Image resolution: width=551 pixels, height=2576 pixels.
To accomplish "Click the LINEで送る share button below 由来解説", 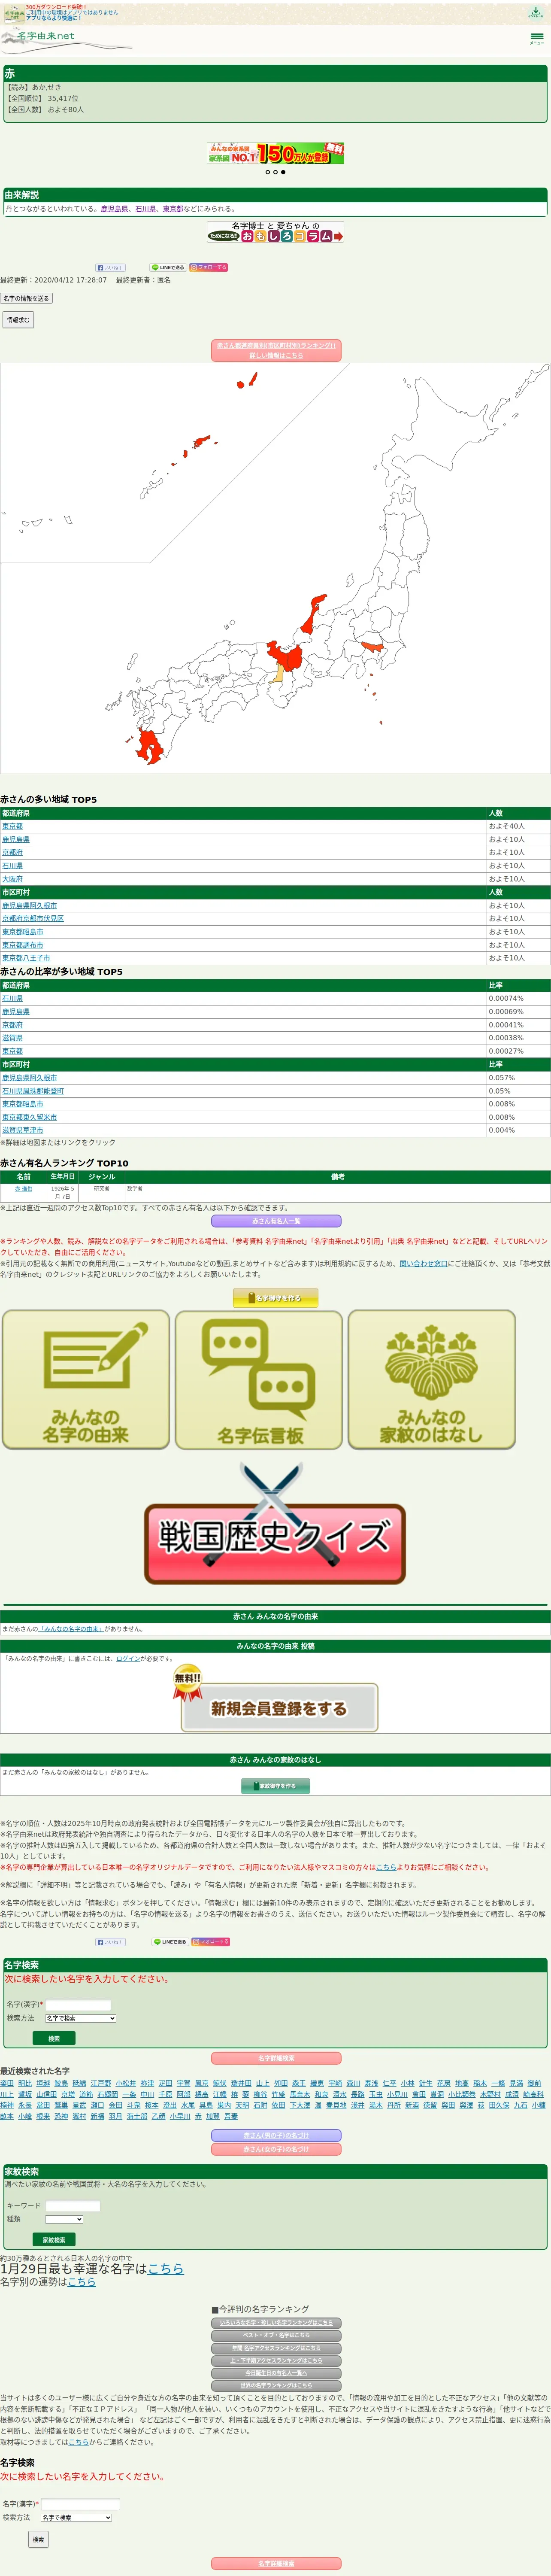I will 168,267.
